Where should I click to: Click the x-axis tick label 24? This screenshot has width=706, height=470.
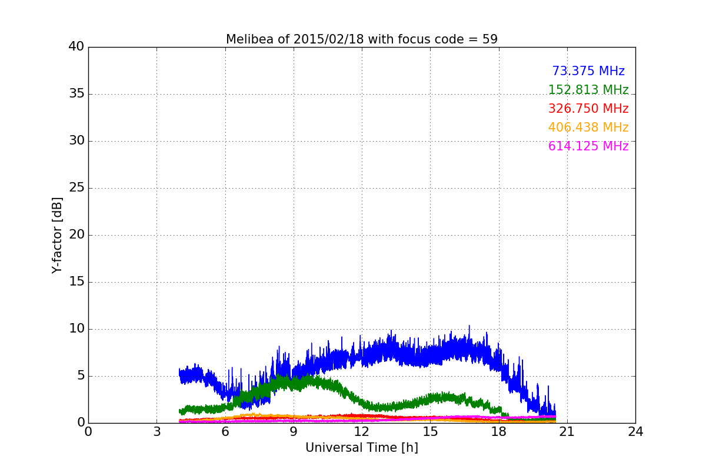[635, 432]
